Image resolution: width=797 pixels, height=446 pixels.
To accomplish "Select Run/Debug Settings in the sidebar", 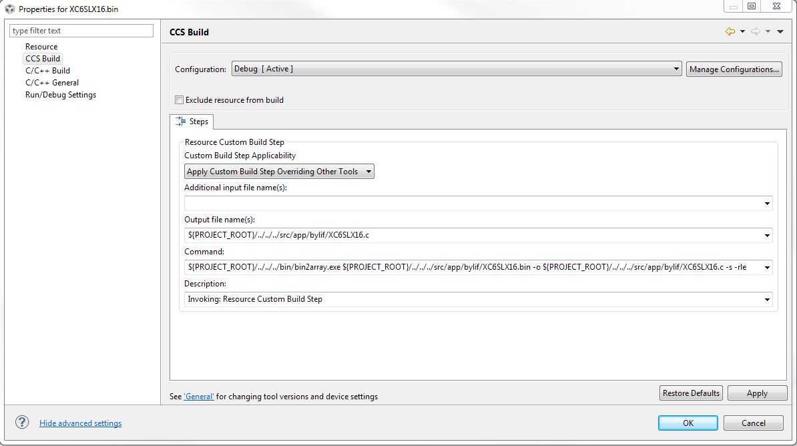I will pyautogui.click(x=60, y=94).
